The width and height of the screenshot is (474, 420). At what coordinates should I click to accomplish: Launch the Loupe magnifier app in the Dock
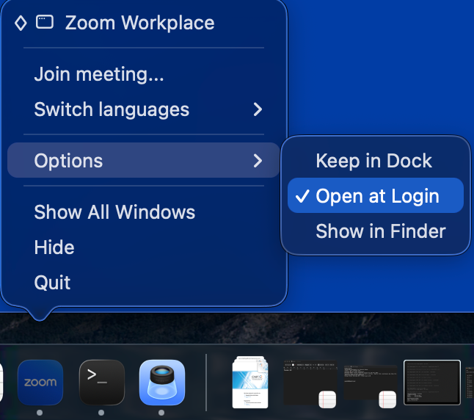162,383
